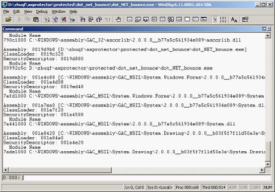Click 'ClassLoader: 0019c320' line
This screenshot has width=275, height=192.
[x=33, y=54]
